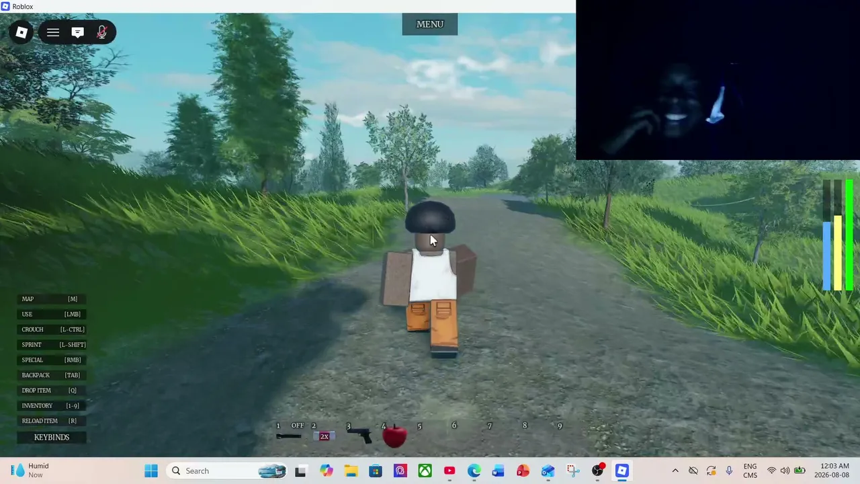Click empty hotbar slot number 7

501,436
